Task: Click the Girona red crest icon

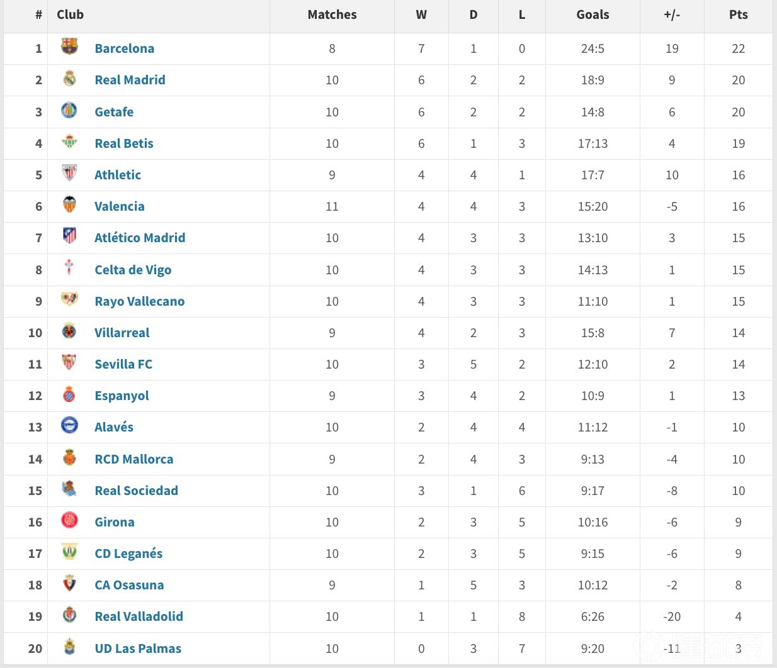Action: (x=69, y=520)
